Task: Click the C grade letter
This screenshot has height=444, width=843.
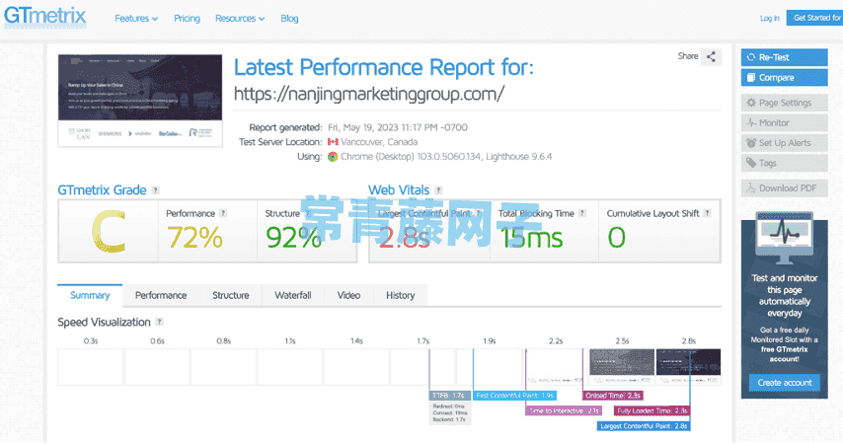Action: (x=109, y=232)
